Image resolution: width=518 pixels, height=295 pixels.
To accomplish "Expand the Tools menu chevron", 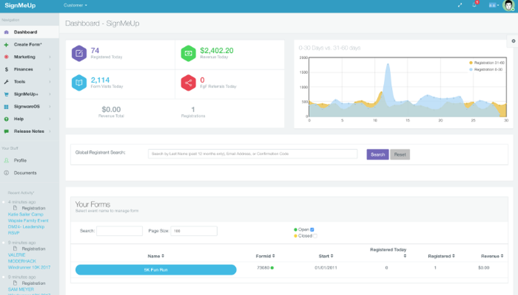I will [50, 82].
